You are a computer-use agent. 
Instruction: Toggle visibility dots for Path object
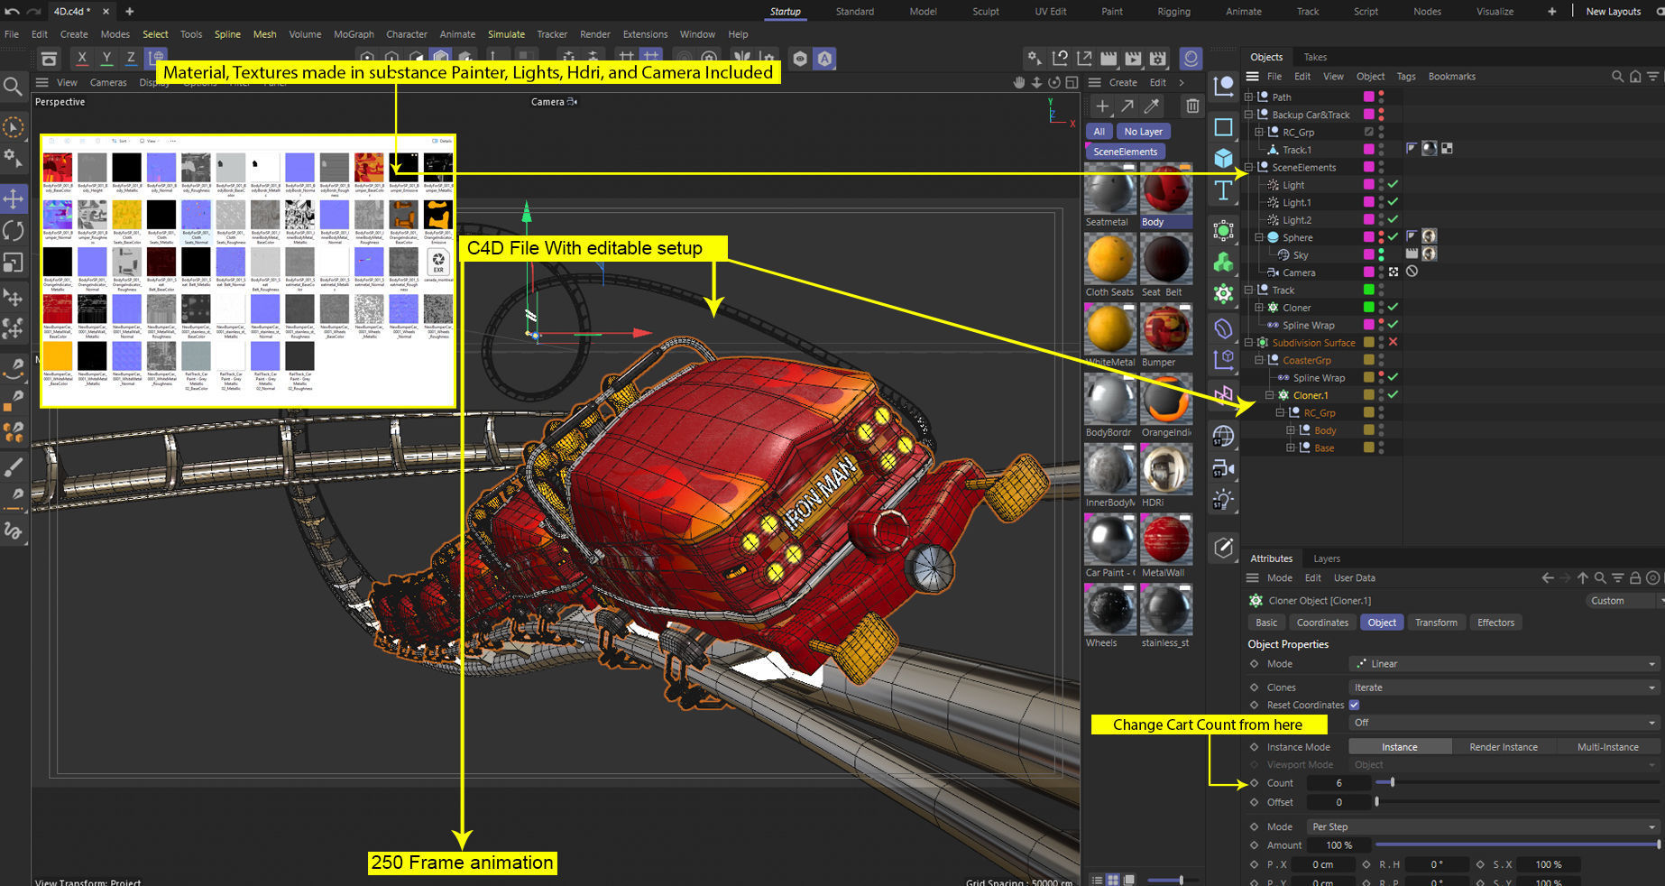click(1382, 97)
